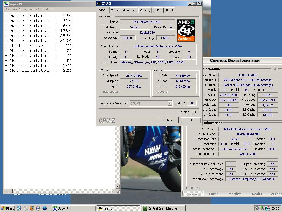This screenshot has height=212, width=282.
Task: Click the P-Rating 4512+ value
Action: point(267,95)
